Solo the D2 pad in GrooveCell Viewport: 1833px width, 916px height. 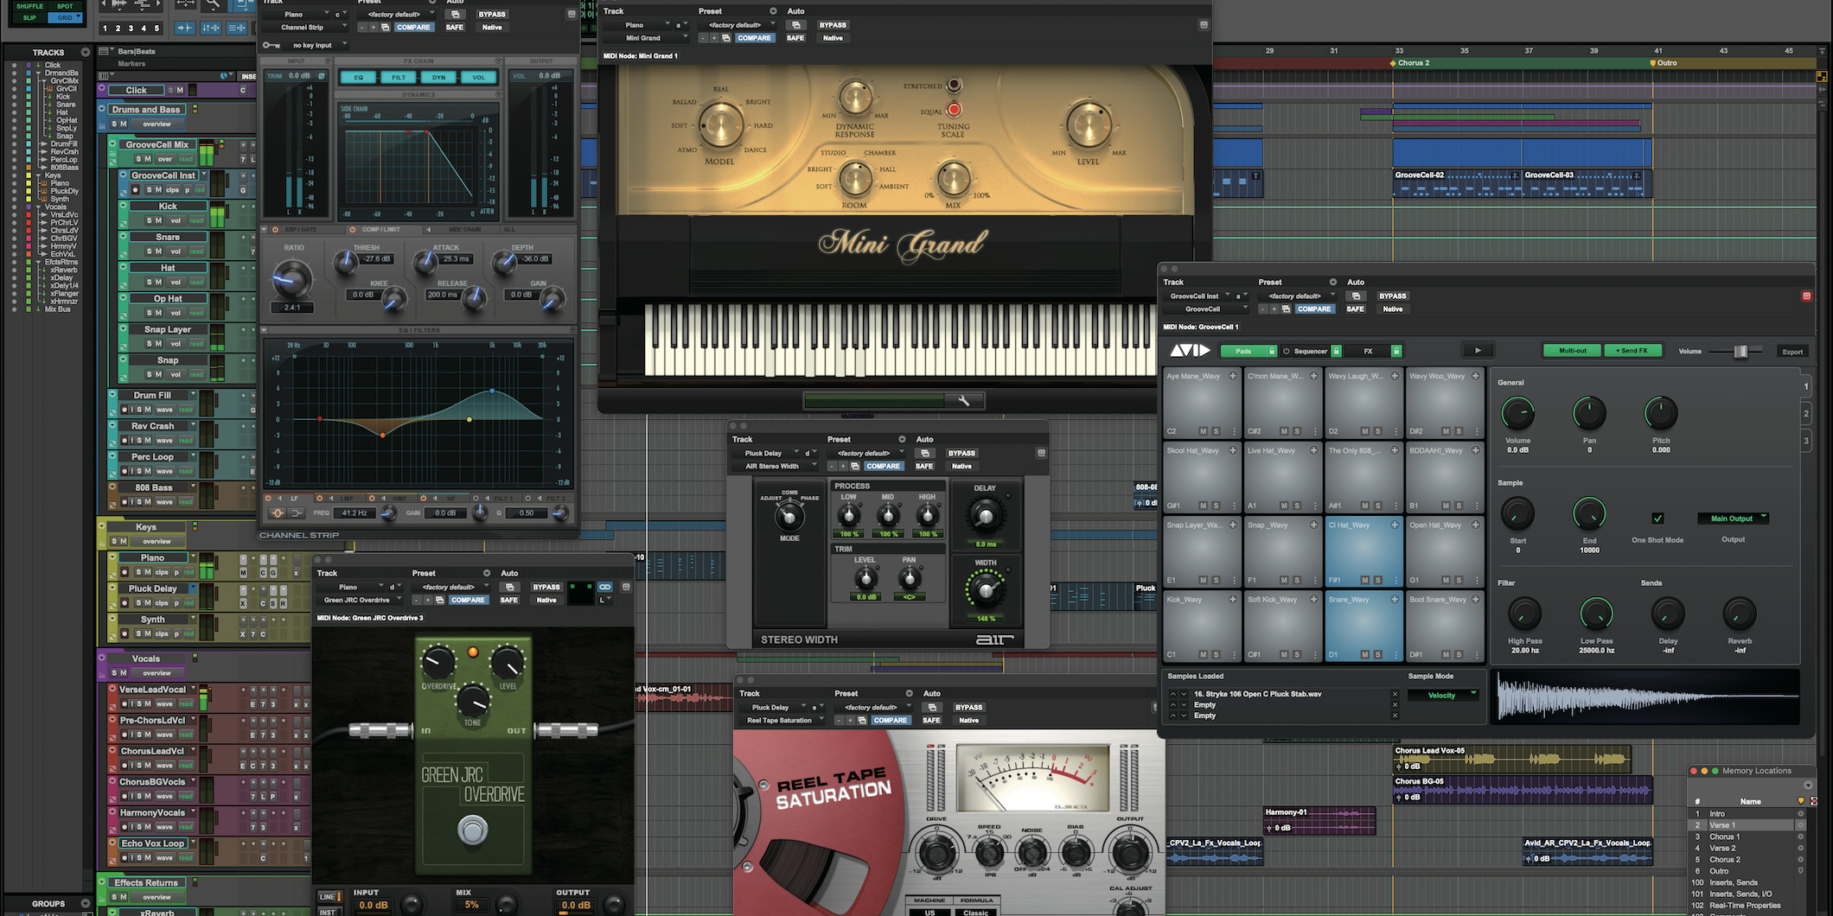1377,431
